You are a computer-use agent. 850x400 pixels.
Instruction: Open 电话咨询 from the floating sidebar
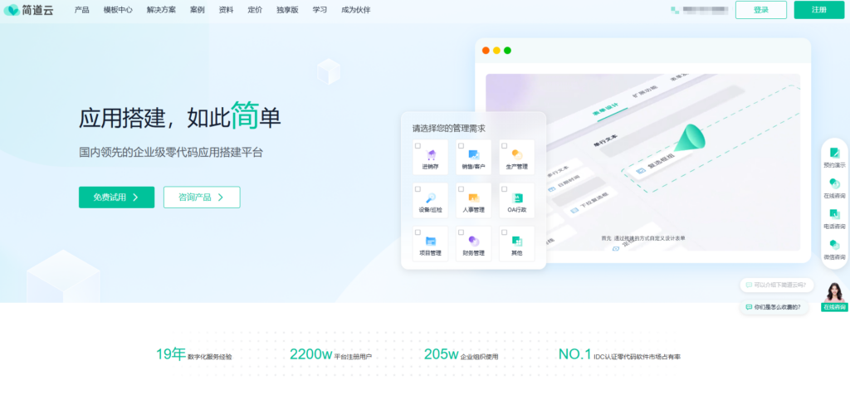pos(834,214)
